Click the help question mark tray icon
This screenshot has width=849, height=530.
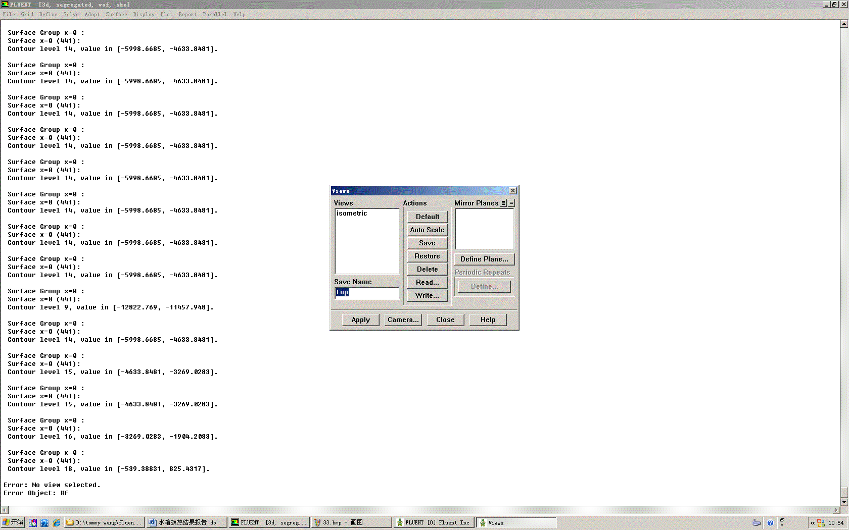tap(770, 523)
